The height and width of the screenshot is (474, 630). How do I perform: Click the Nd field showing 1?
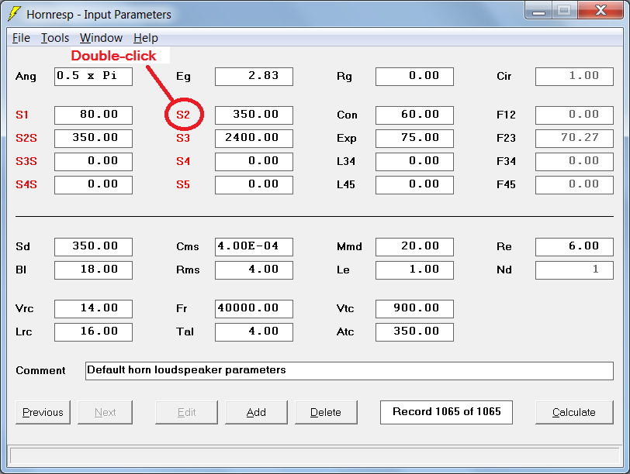click(575, 270)
